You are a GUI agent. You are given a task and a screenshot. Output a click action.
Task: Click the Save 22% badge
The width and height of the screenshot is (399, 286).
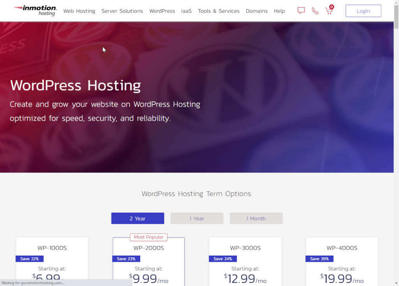click(x=30, y=259)
